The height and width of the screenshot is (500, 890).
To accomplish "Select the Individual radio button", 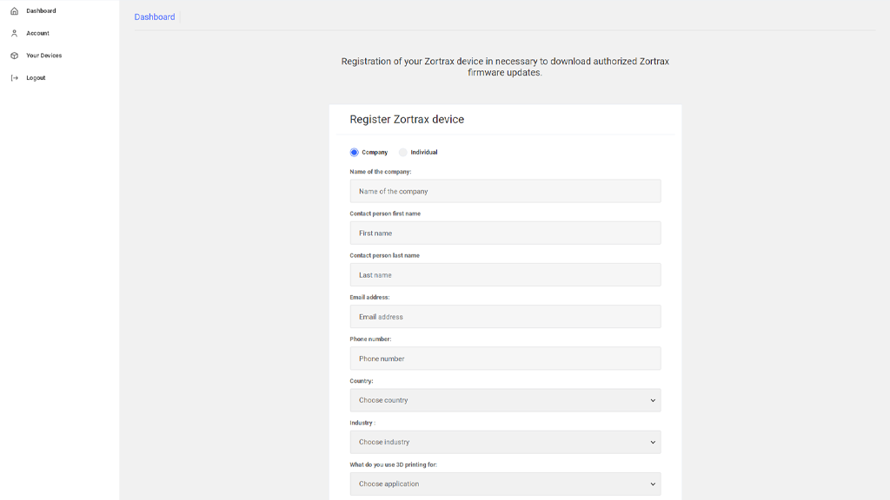I will point(403,153).
